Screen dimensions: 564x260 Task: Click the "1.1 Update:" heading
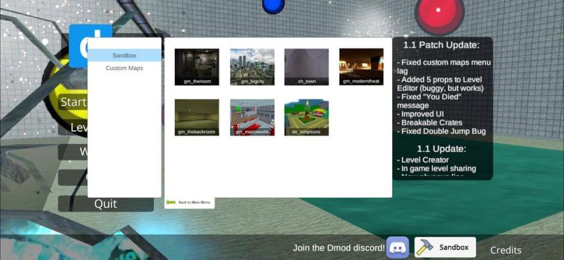point(441,149)
